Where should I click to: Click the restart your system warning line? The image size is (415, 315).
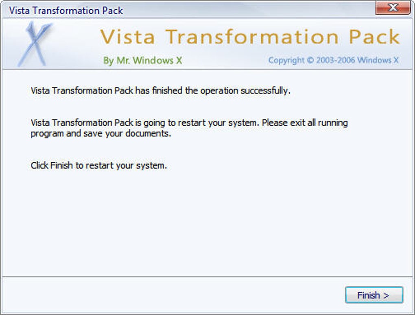coord(189,123)
